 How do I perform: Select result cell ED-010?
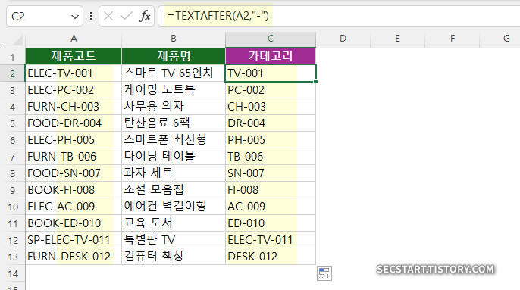271,223
